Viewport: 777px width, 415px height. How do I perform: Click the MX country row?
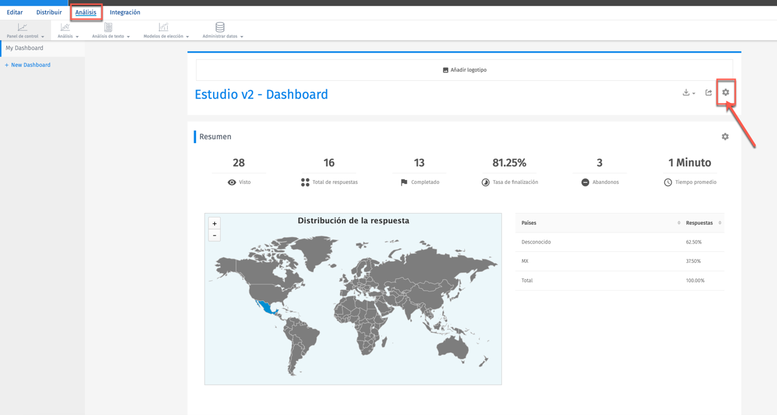(x=620, y=262)
